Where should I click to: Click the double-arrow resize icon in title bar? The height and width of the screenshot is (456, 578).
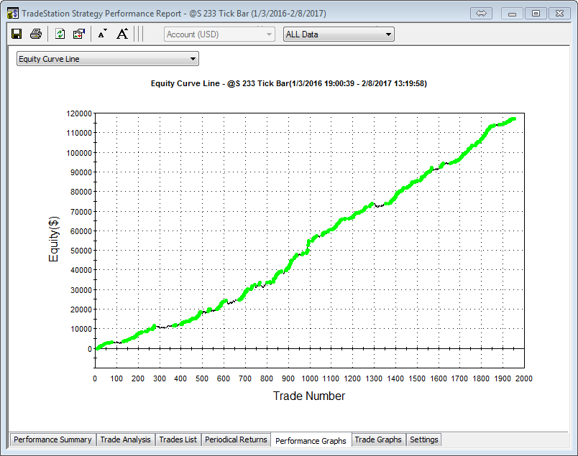click(482, 13)
